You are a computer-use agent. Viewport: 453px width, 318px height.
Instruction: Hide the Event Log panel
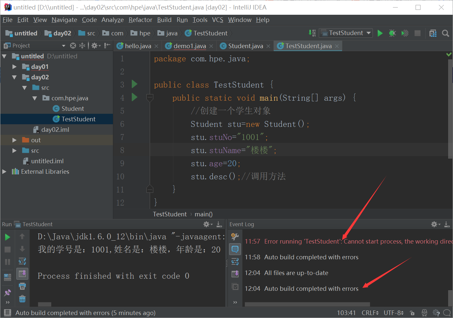pos(447,224)
